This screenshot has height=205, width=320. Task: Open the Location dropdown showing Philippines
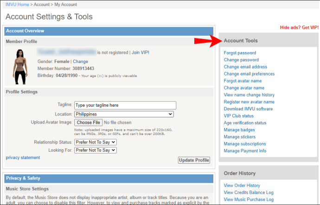[x=124, y=114]
